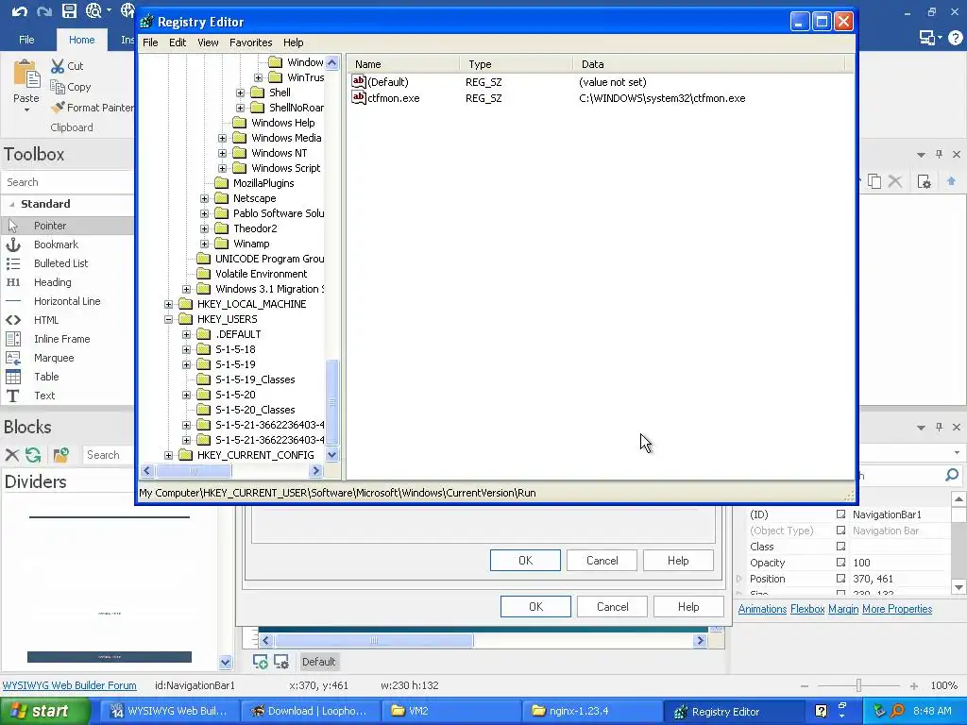Expand the .DEFAULT registry key

[186, 334]
